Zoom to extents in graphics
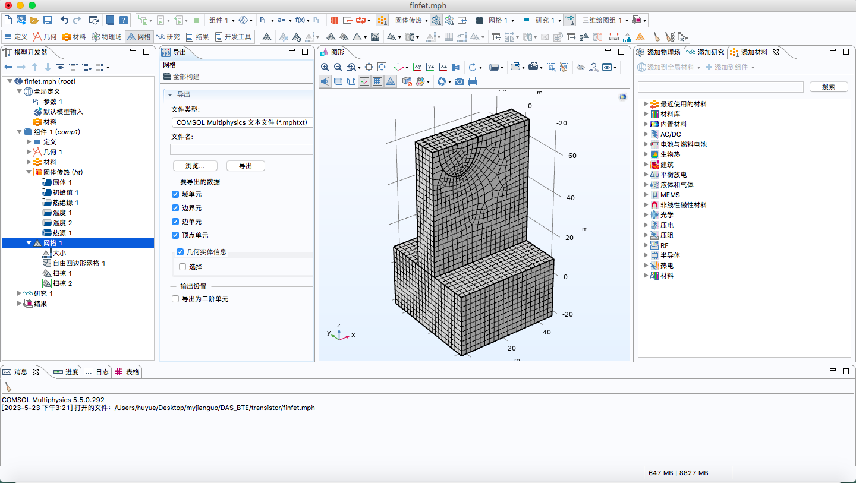This screenshot has height=483, width=856. point(382,67)
